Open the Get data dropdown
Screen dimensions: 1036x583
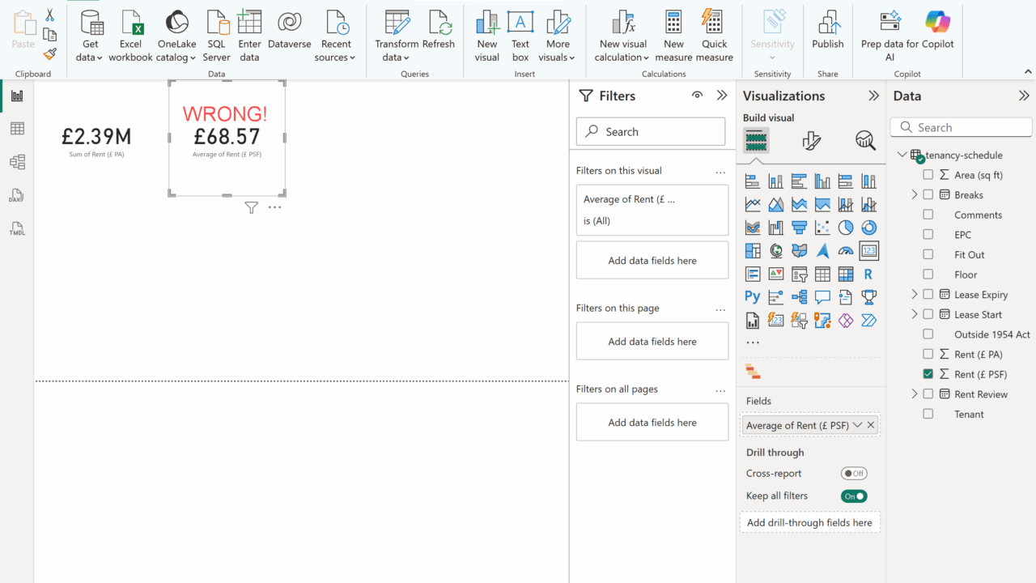91,36
